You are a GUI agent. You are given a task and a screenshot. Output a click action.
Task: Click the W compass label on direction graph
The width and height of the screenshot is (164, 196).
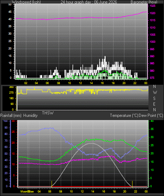click(155, 93)
